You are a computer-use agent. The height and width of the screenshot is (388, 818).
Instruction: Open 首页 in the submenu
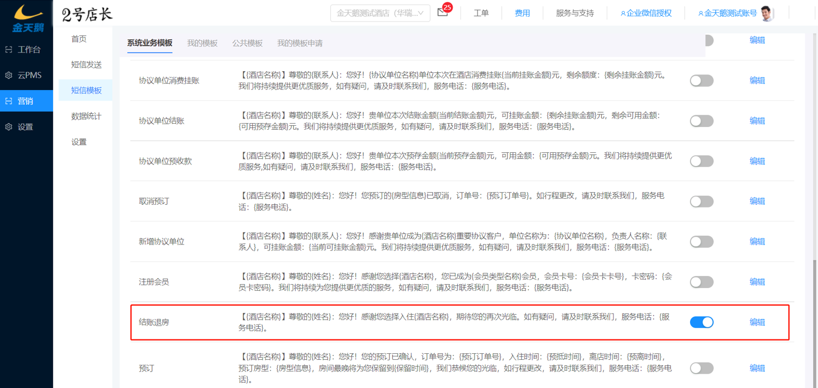click(x=79, y=39)
